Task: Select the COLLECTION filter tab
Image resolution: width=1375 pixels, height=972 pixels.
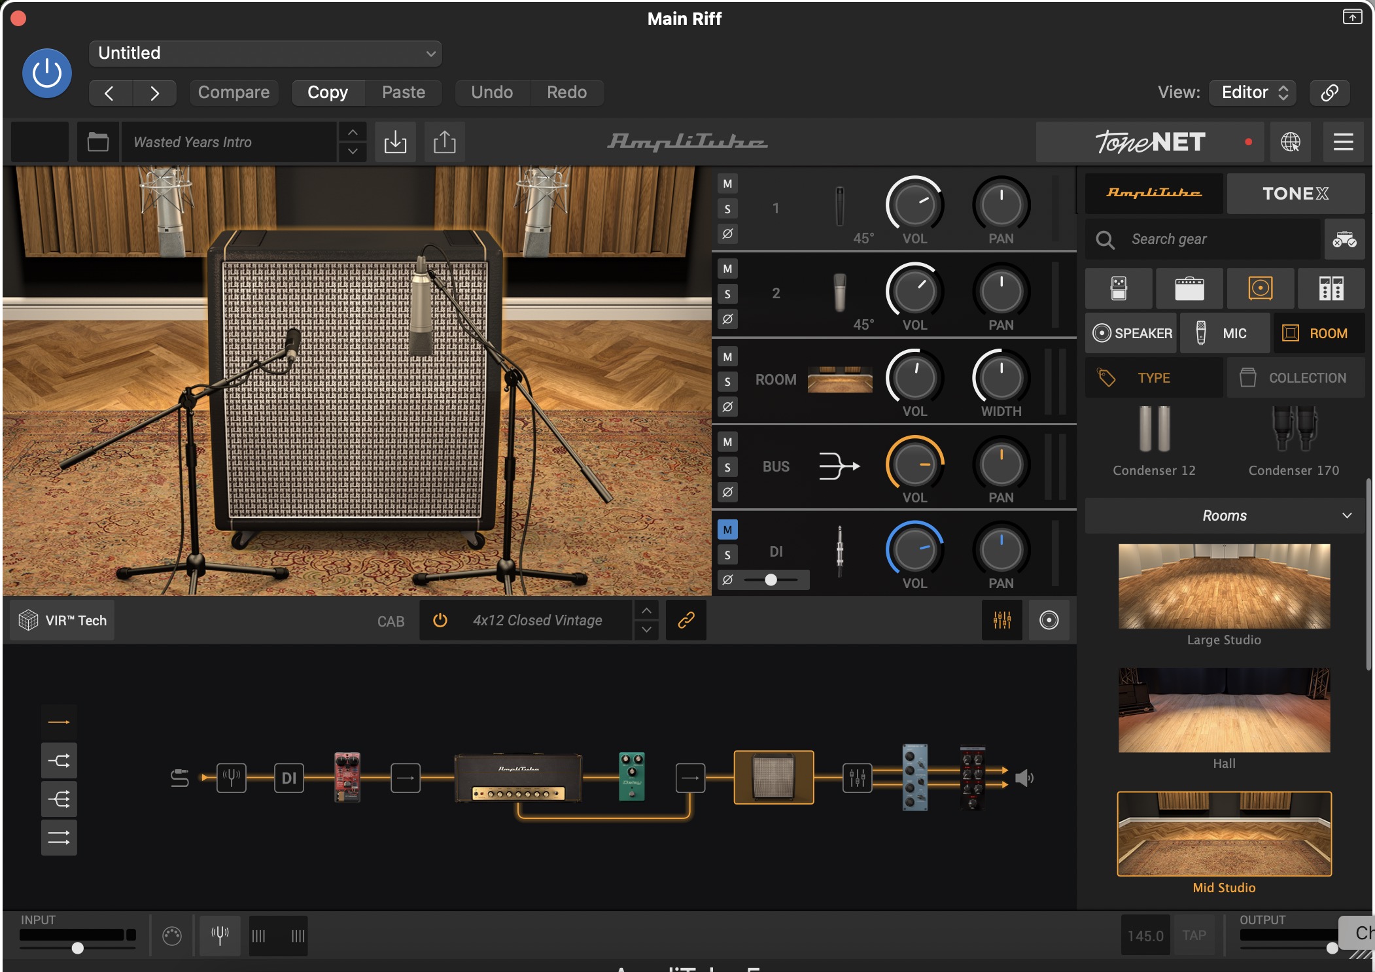Action: (1295, 378)
